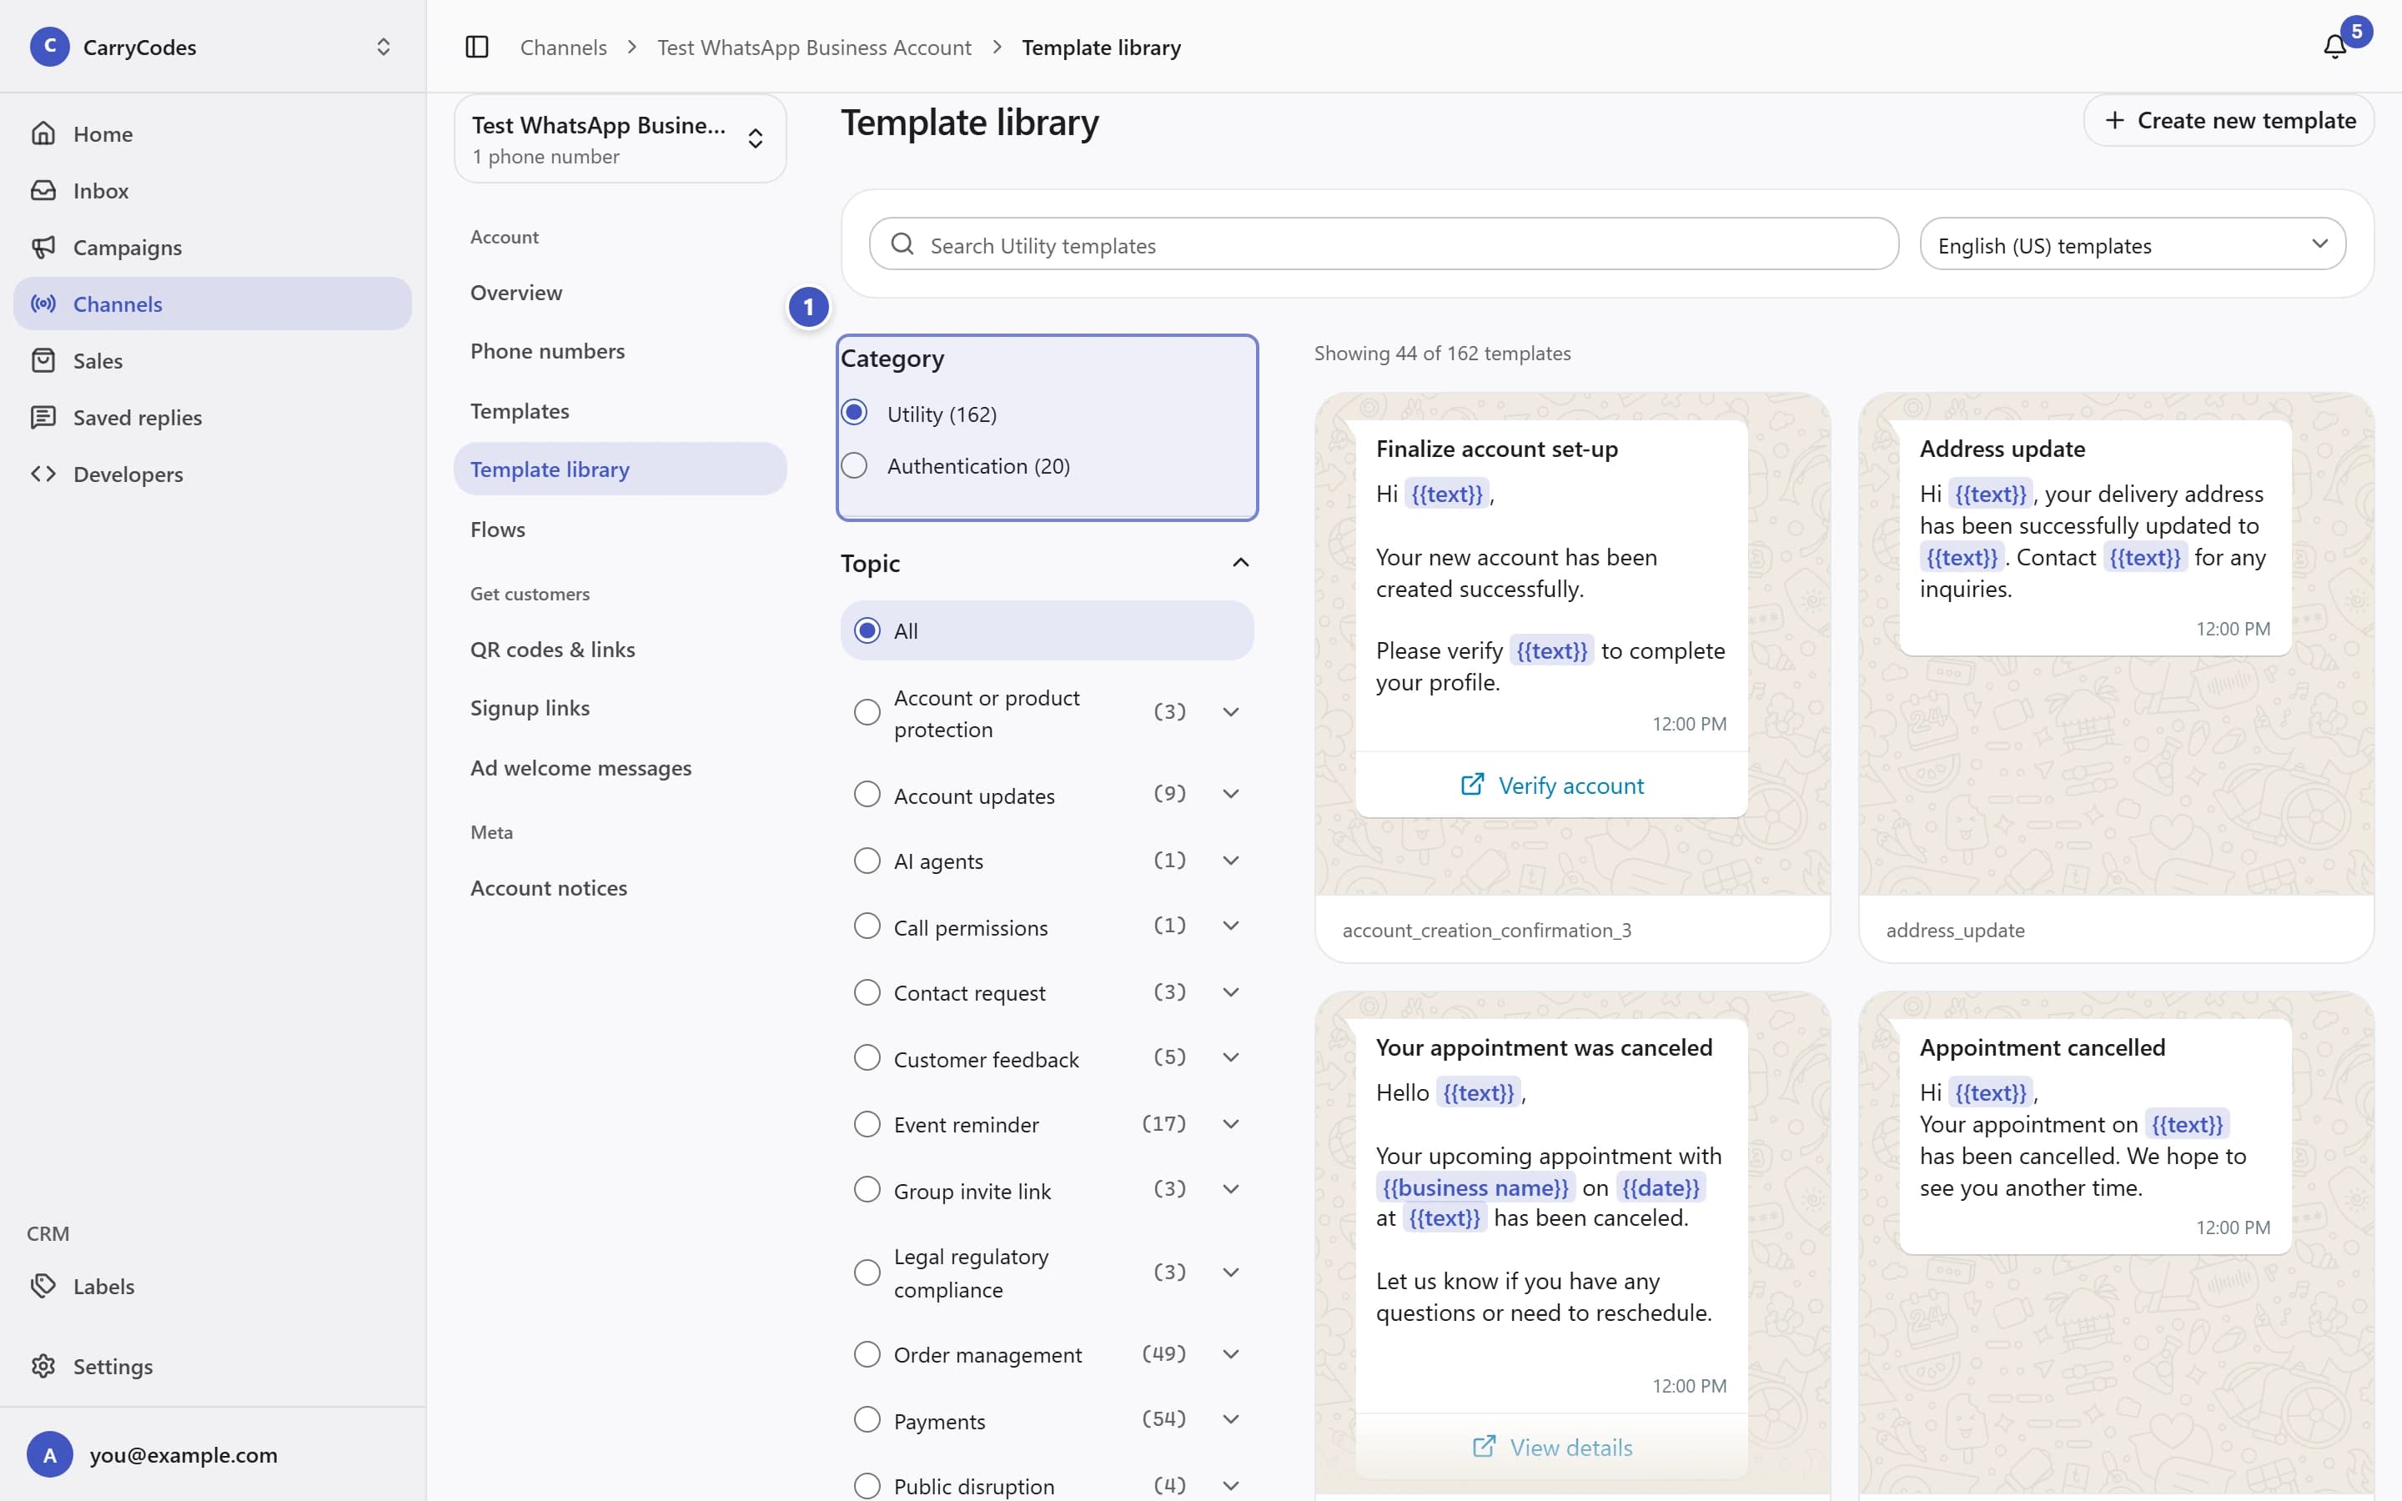
Task: Open the Labels tag icon
Action: [x=43, y=1286]
